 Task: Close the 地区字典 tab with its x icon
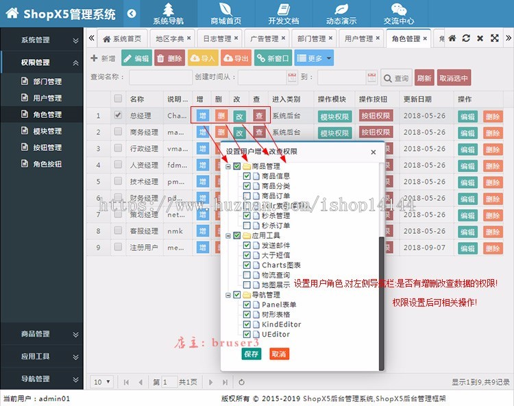(189, 38)
